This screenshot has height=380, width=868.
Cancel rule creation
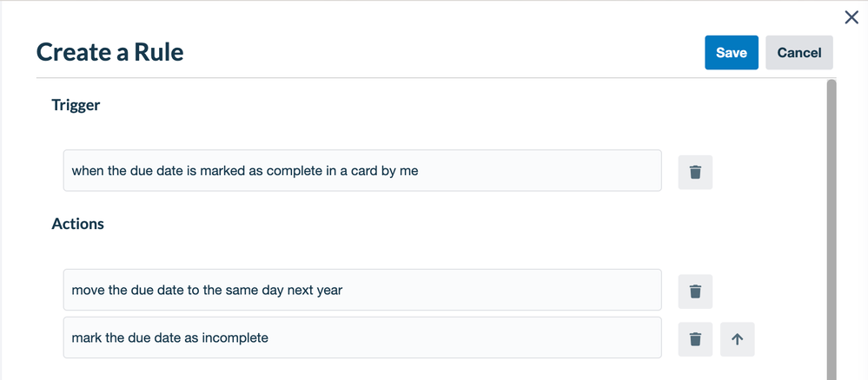pos(798,53)
